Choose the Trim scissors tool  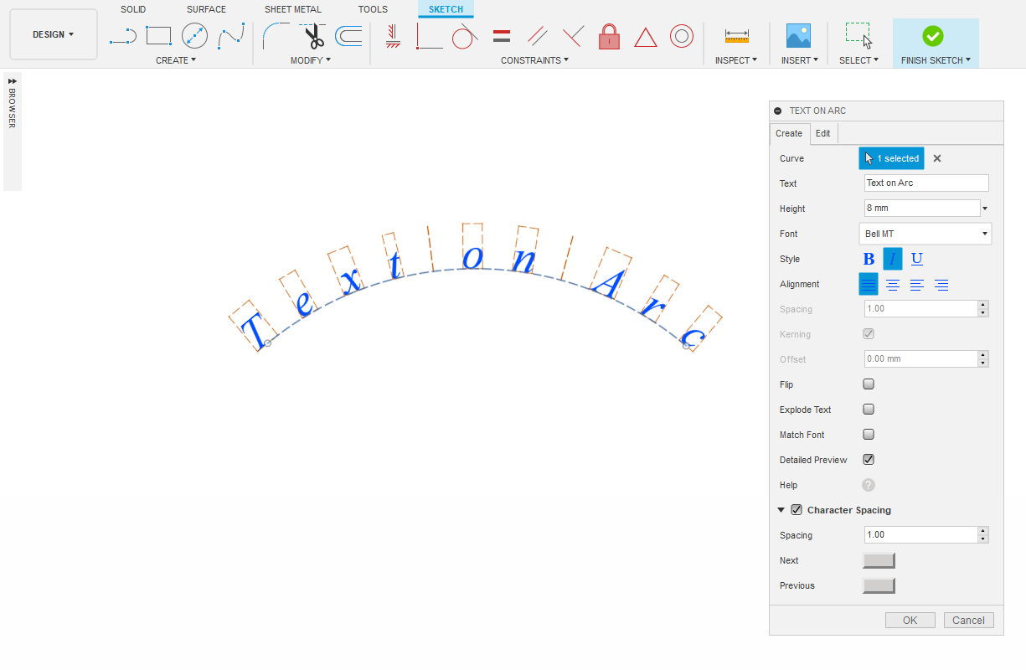313,37
